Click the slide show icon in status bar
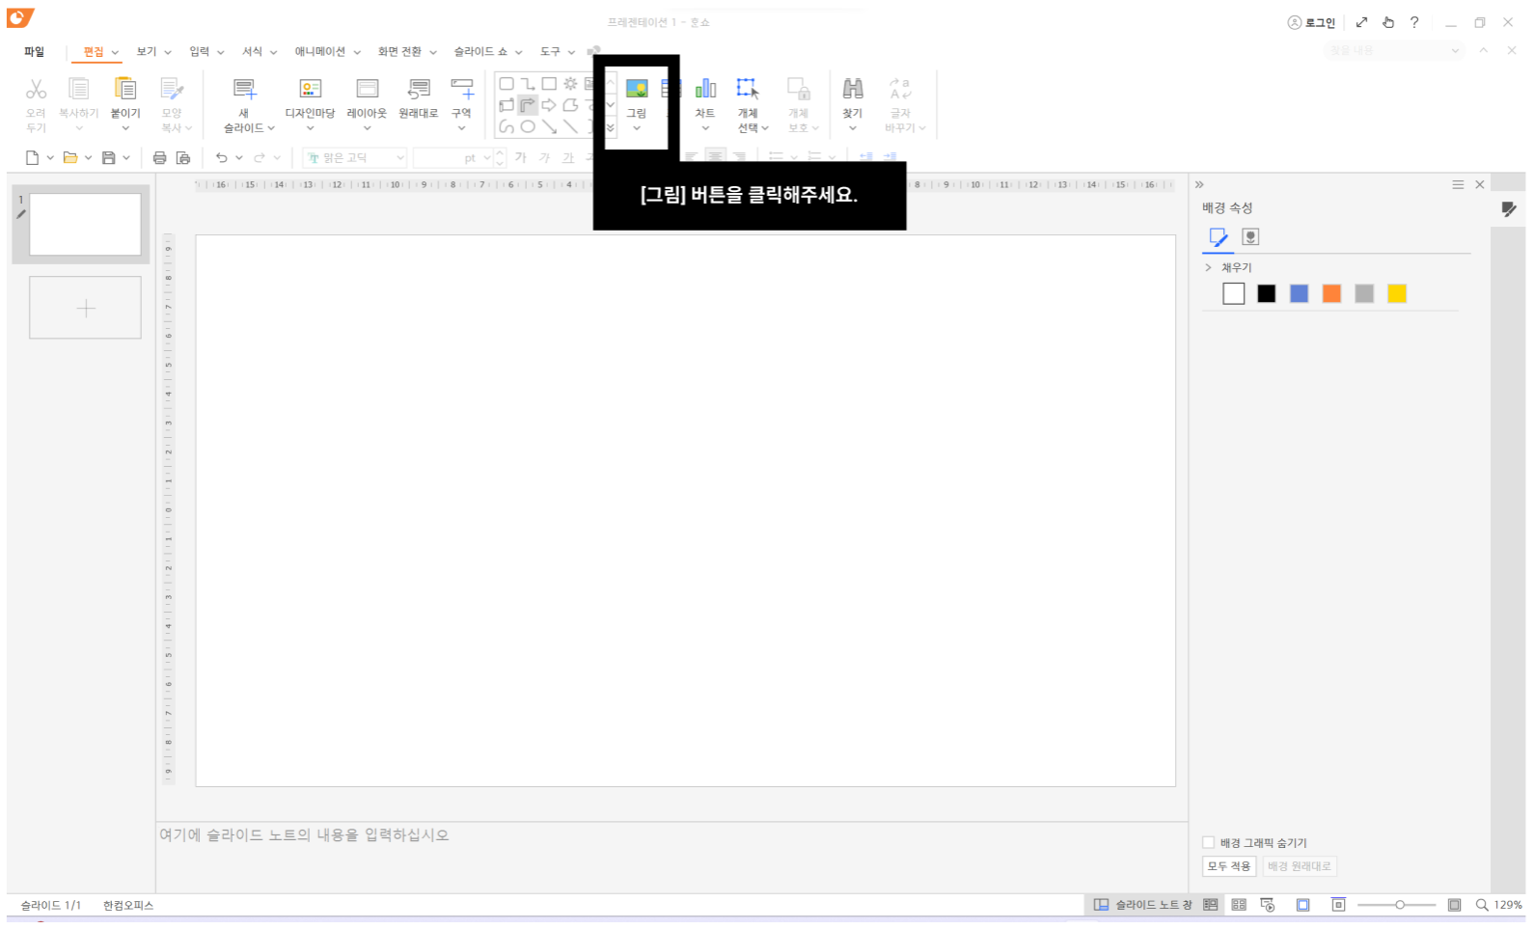Image resolution: width=1534 pixels, height=929 pixels. tap(1268, 905)
